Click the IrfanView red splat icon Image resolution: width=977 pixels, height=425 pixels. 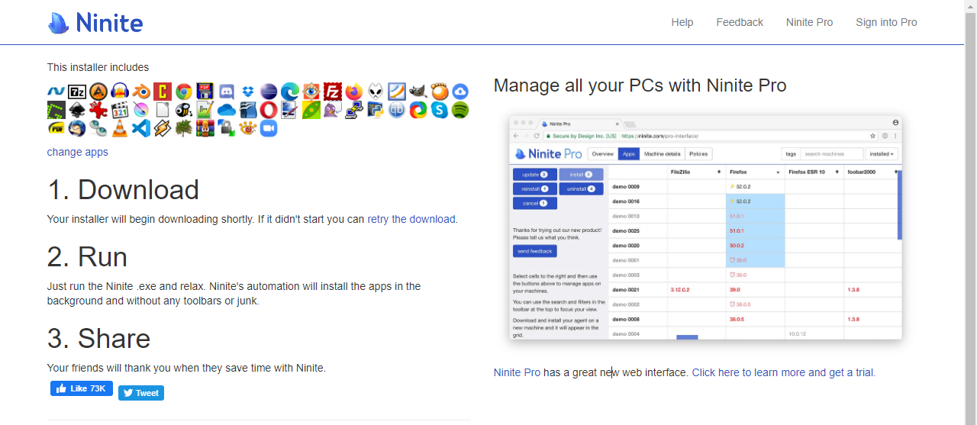tap(99, 110)
